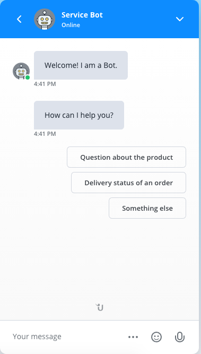Screen dimensions: 201x354
Task: Click empty chat area below quick replies
Action: point(99,260)
